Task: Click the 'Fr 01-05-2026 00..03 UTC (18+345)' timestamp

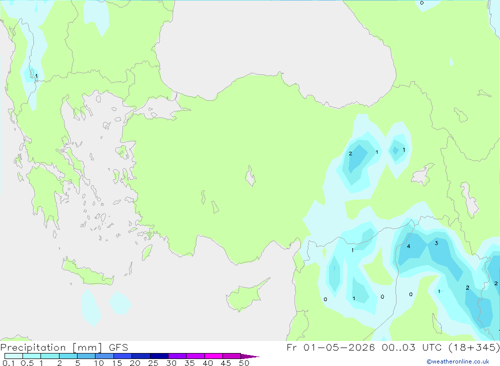Action: pyautogui.click(x=393, y=348)
